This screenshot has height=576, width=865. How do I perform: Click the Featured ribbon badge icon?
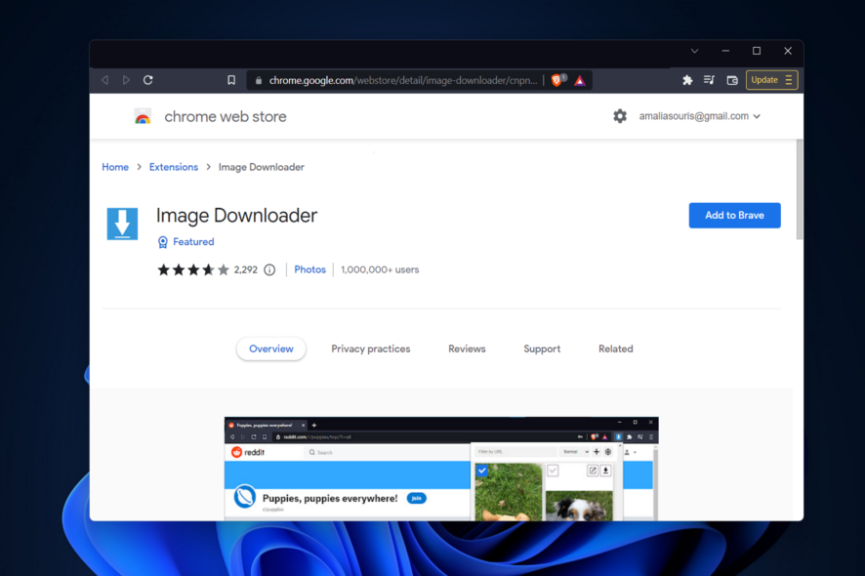tap(163, 242)
